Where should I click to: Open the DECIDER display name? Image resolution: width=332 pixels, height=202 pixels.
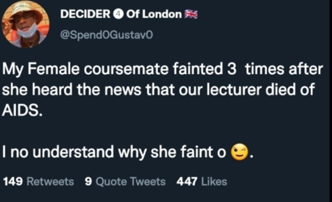pos(85,15)
